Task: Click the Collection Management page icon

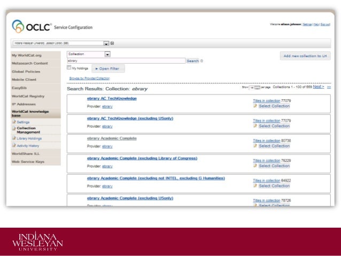Action: [14, 128]
